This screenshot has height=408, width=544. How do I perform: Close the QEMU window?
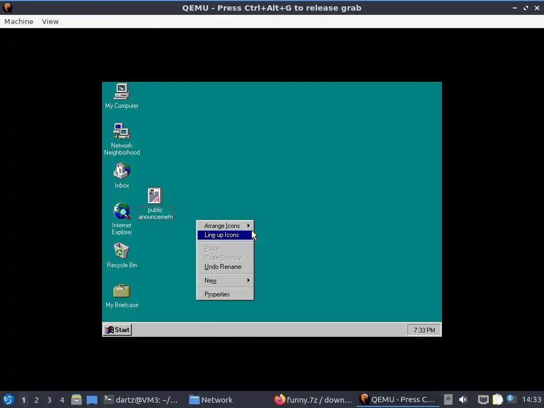tap(537, 7)
